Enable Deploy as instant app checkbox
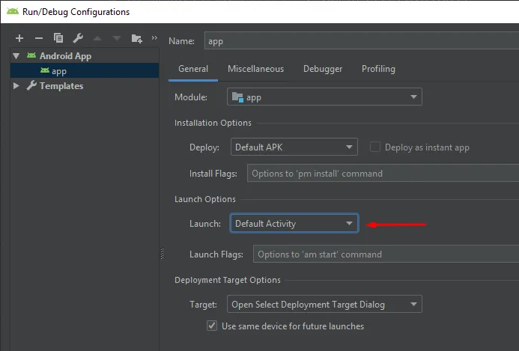This screenshot has width=519, height=351. point(375,147)
